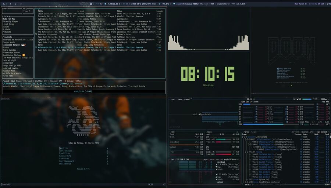Toggle auto scaling in btop net box
The width and height of the screenshot is (331, 188).
pyautogui.click(x=212, y=160)
